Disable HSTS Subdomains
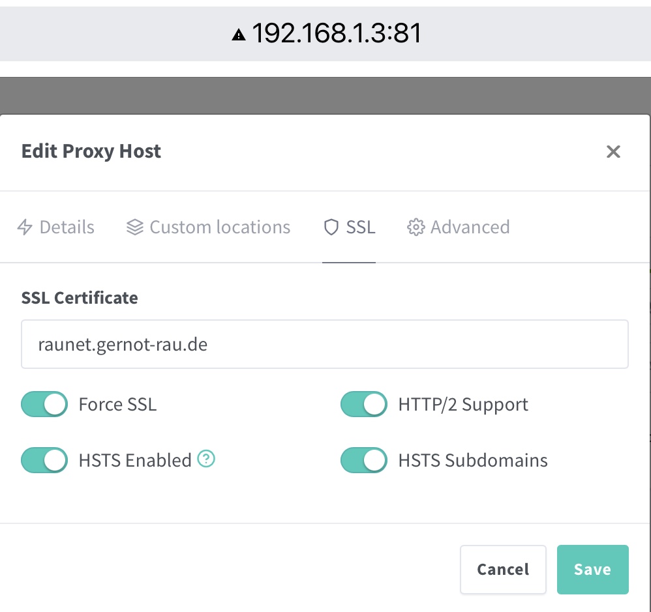This screenshot has width=651, height=612. point(364,460)
